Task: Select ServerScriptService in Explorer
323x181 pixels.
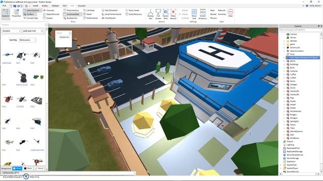Action: coord(295,155)
